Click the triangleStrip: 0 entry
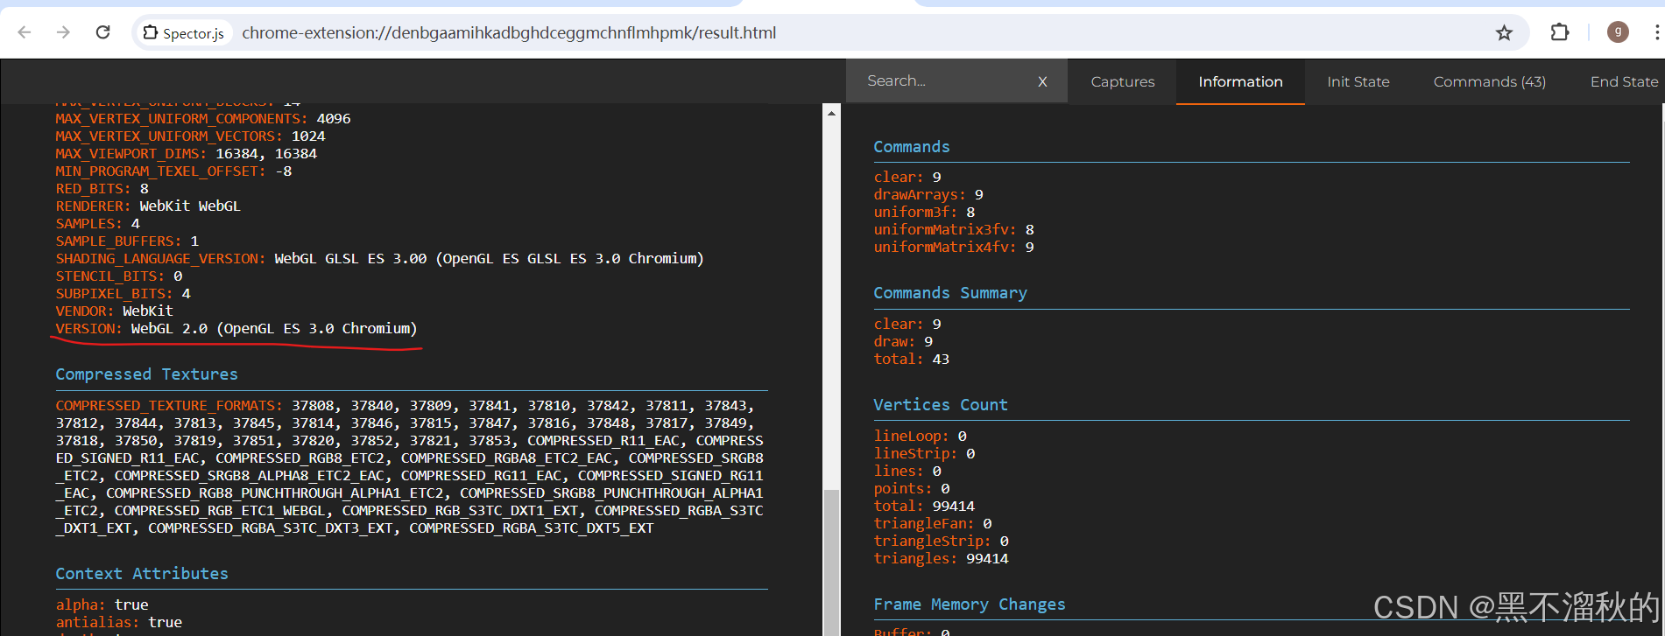Image resolution: width=1665 pixels, height=636 pixels. click(942, 542)
